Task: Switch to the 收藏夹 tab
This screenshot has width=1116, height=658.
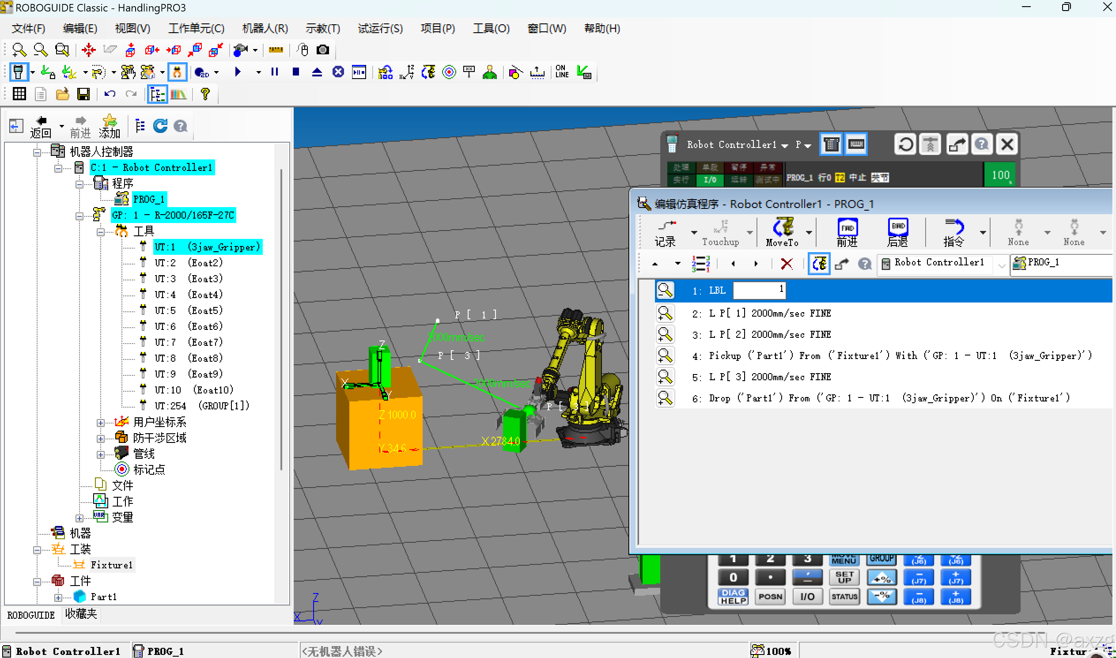Action: click(x=81, y=614)
